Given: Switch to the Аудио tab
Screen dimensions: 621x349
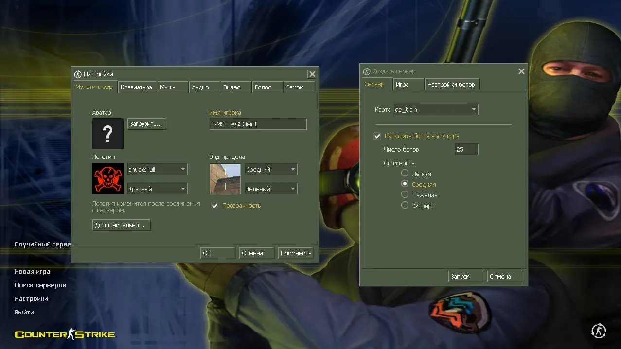Looking at the screenshot, I should click(x=204, y=87).
